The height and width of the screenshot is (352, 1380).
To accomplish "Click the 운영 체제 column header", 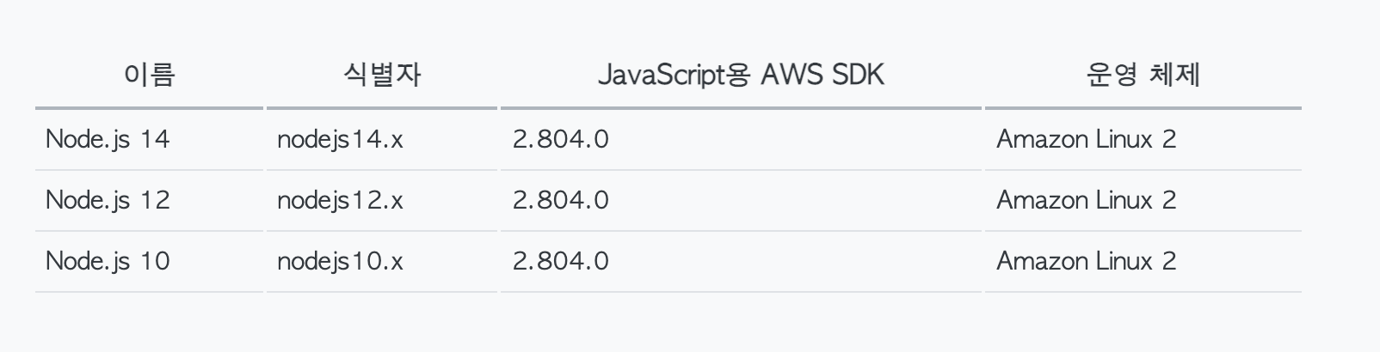I will click(1143, 76).
